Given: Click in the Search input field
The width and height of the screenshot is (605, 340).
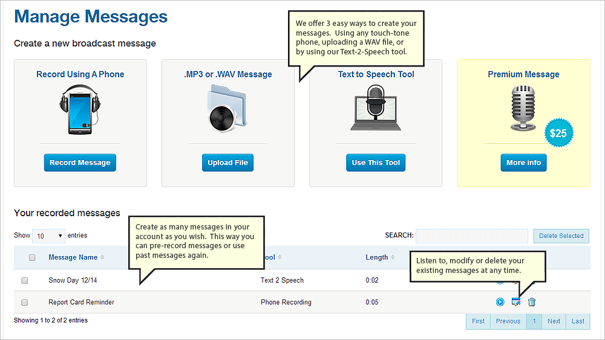Looking at the screenshot, I should (x=471, y=236).
